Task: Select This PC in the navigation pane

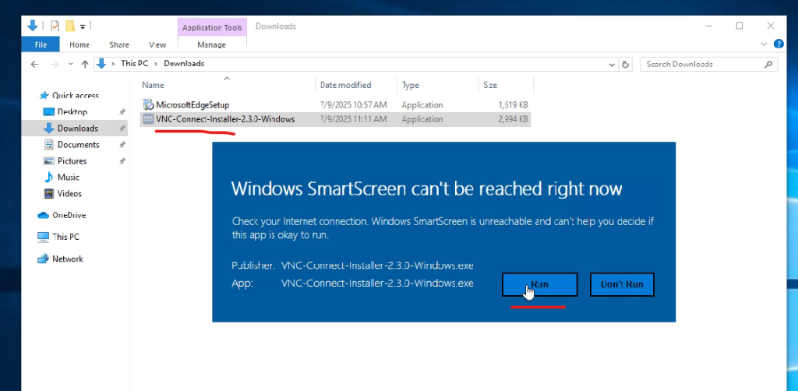Action: (x=65, y=237)
